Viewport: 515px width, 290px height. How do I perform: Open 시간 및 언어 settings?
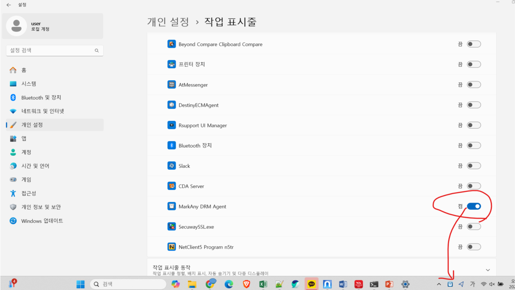[x=55, y=166]
